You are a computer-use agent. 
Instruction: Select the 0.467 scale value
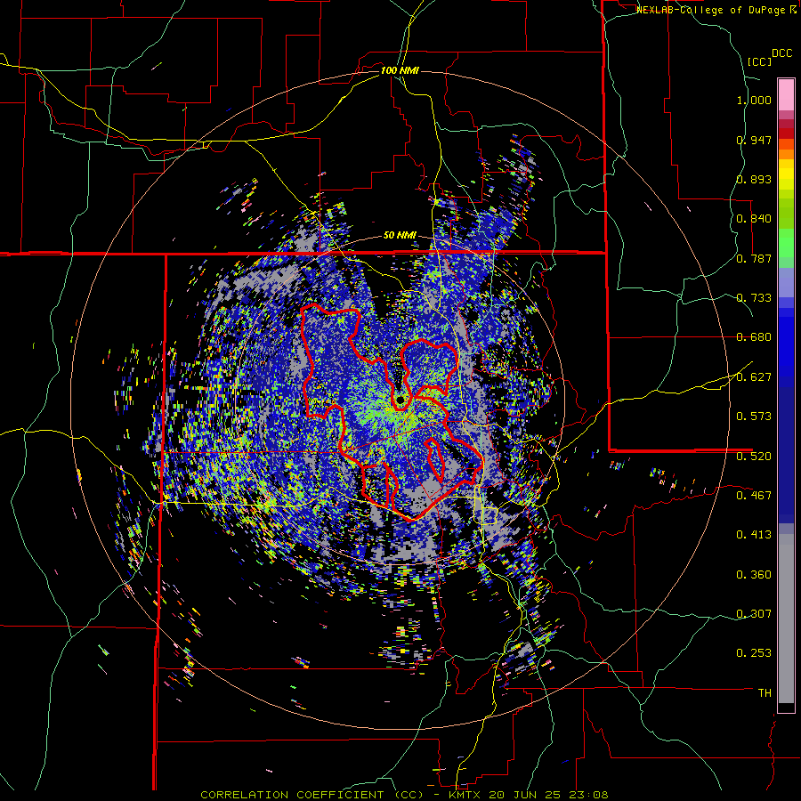point(754,496)
